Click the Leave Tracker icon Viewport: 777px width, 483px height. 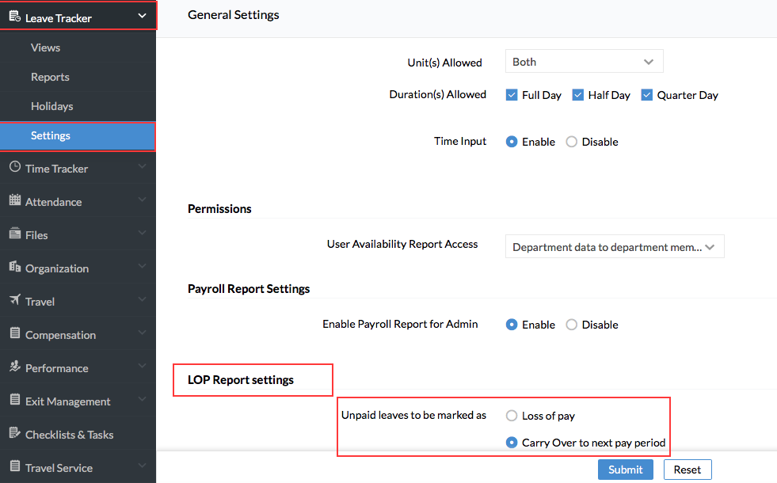15,17
